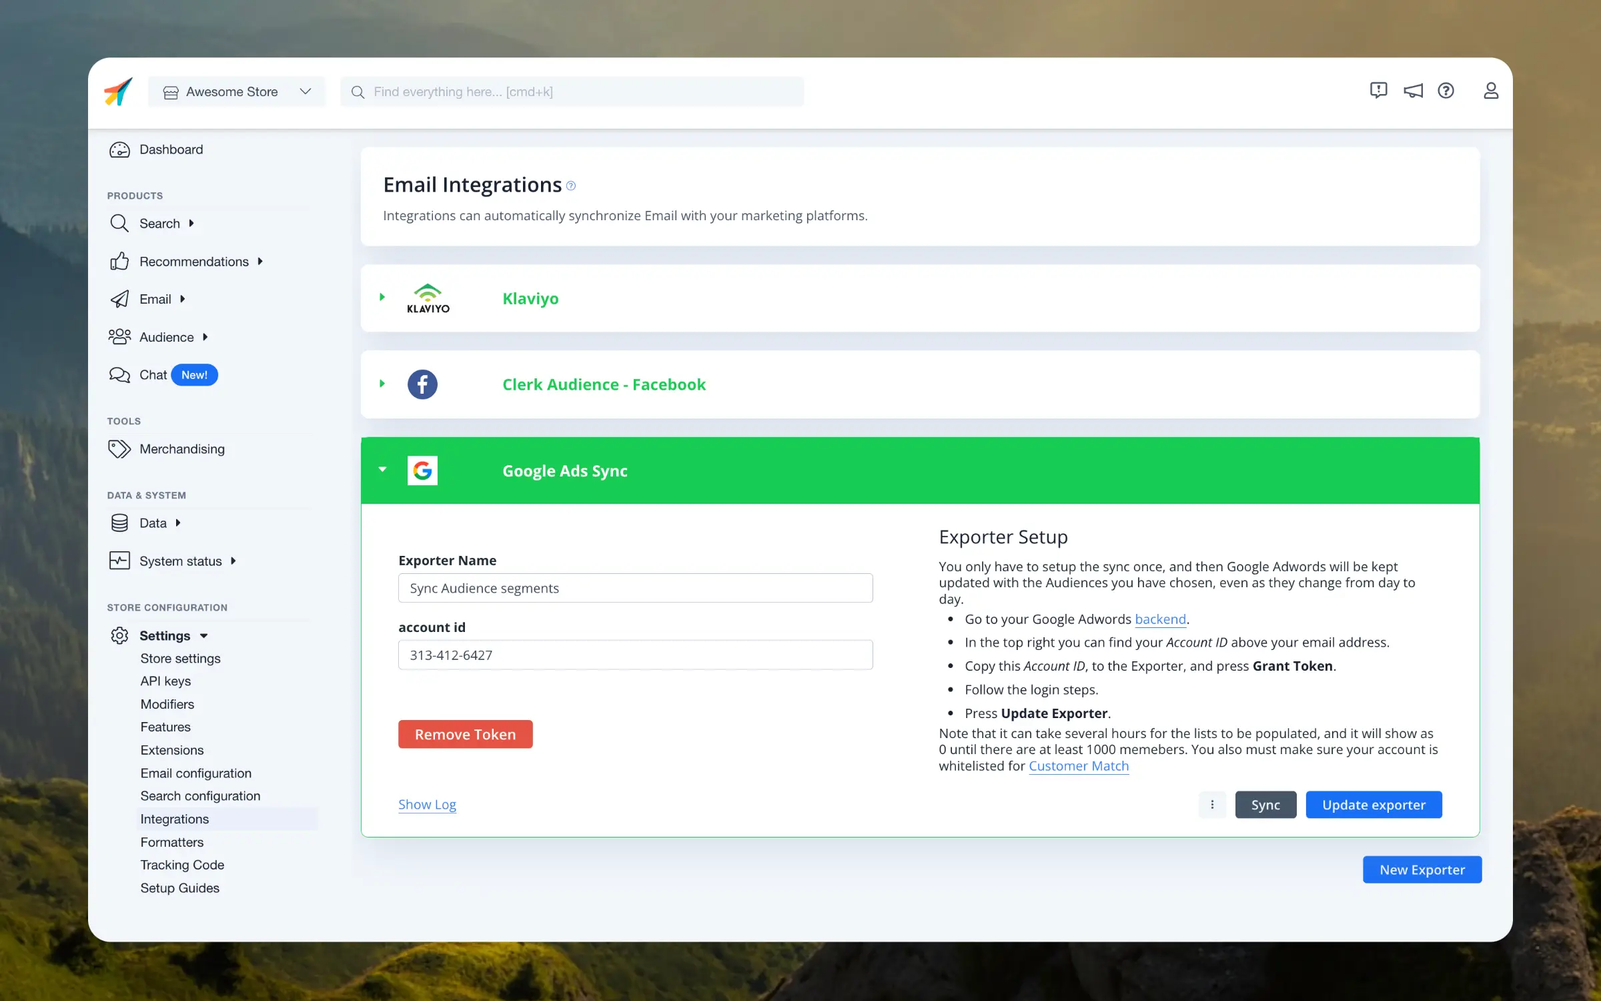Click the Email navigation icon

point(119,299)
